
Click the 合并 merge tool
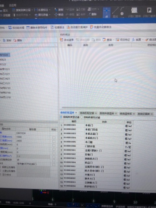point(81,14)
